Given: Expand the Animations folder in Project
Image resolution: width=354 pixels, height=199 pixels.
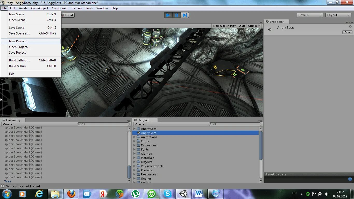Looking at the screenshot, I should [x=134, y=137].
